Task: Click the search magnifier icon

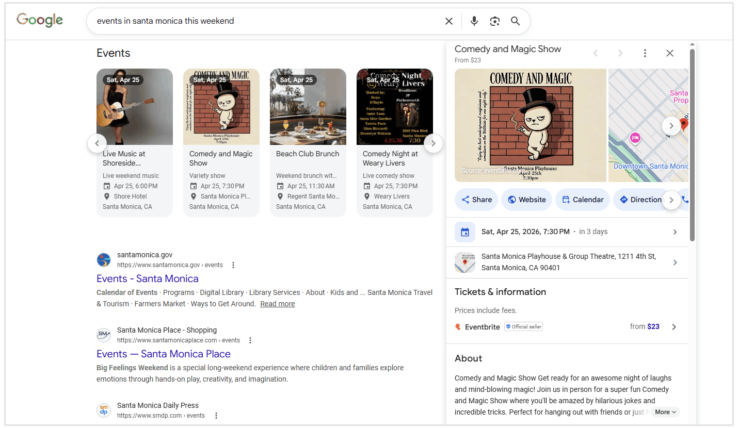Action: (x=515, y=21)
